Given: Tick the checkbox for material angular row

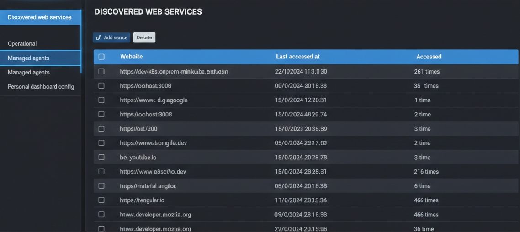Looking at the screenshot, I should pos(101,186).
